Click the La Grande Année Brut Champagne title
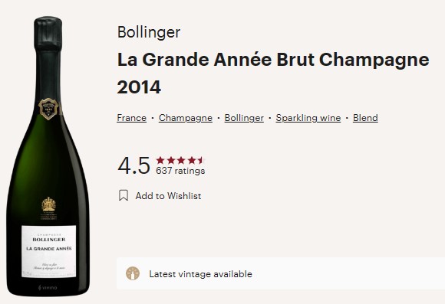The width and height of the screenshot is (445, 304). [x=273, y=60]
